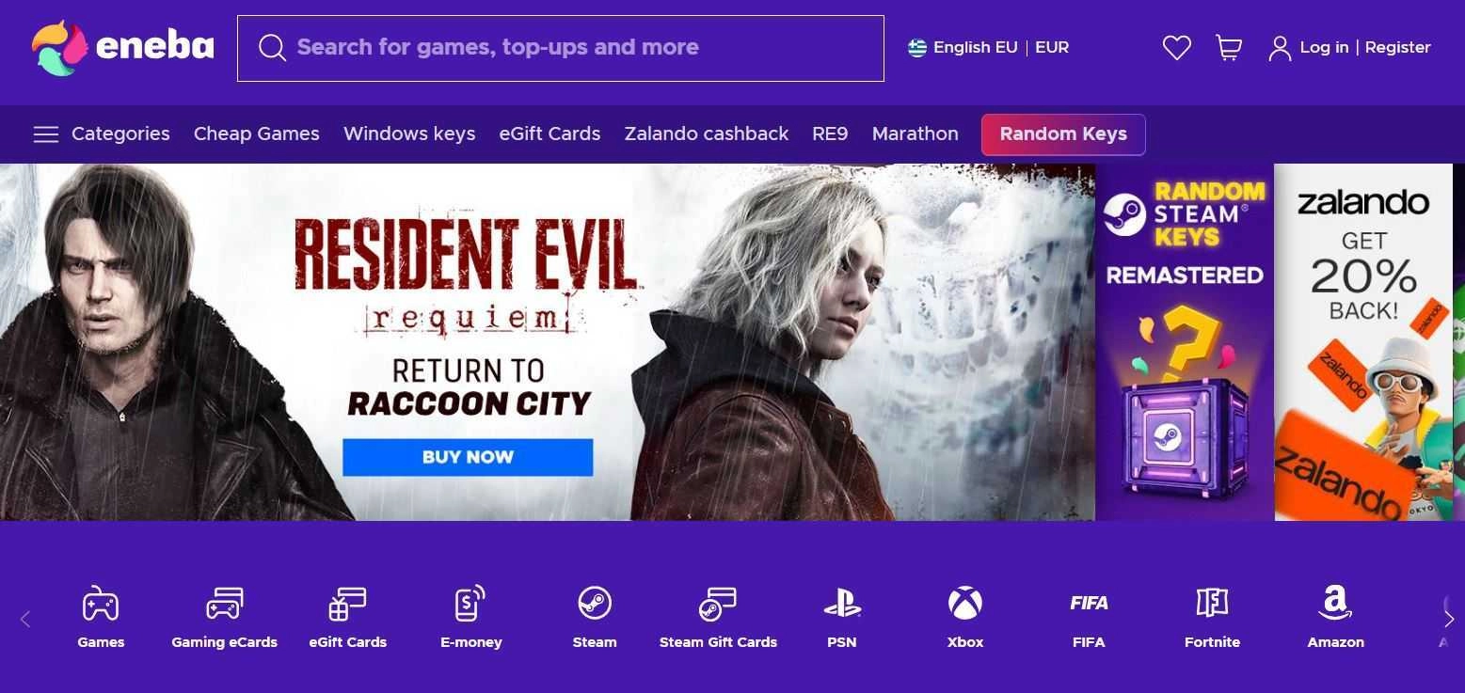This screenshot has height=693, width=1465.
Task: Show next categories with right arrow
Action: pos(1449,619)
